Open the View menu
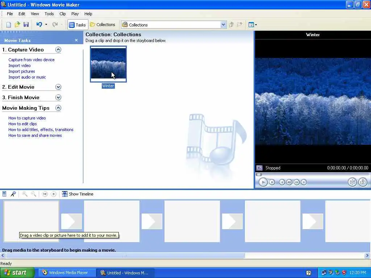Viewport: 371px width, 278px height. (x=35, y=14)
